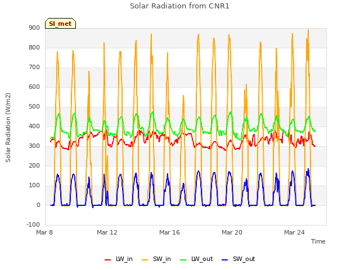The image size is (360, 270).
Task: Click the red LW_in legend swatch
Action: pos(107,260)
